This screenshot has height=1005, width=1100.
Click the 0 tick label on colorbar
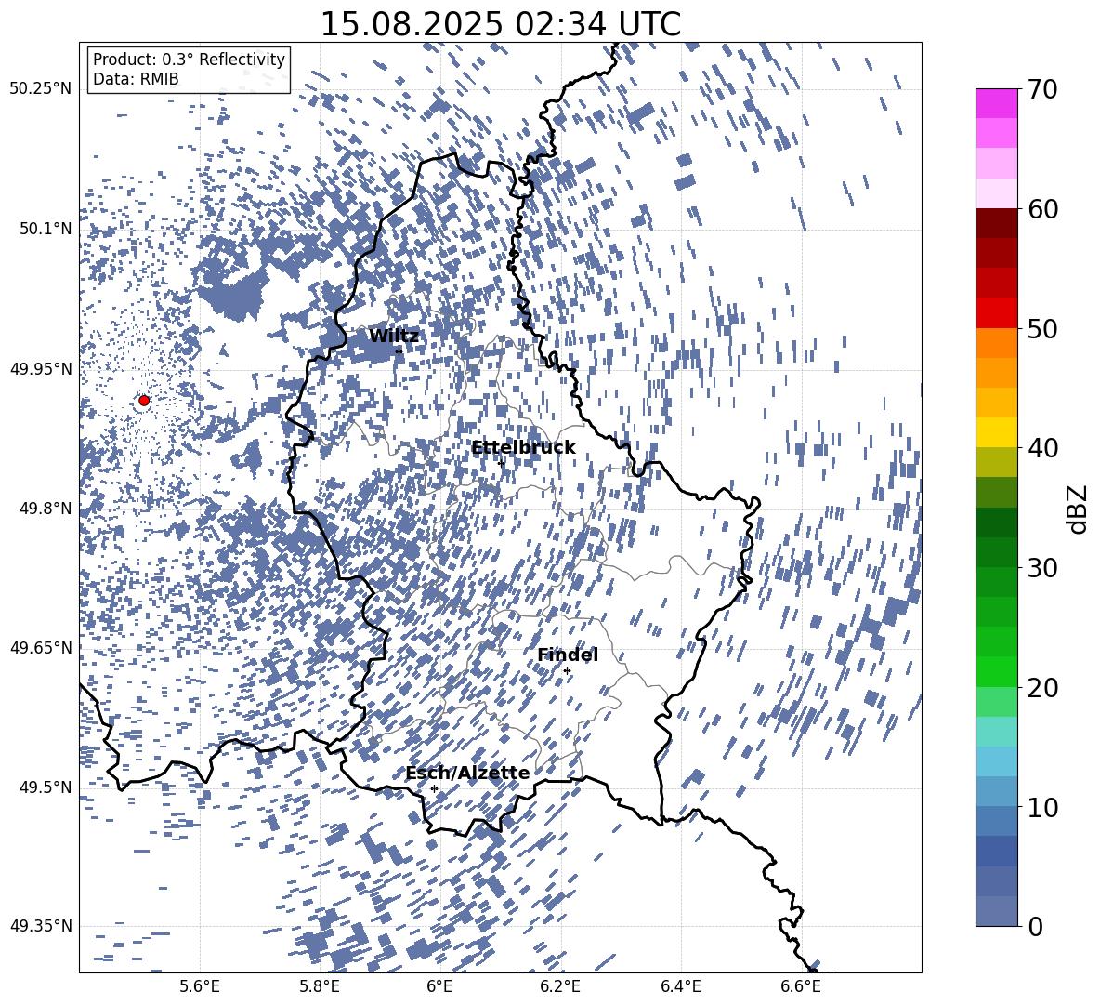pyautogui.click(x=1035, y=926)
